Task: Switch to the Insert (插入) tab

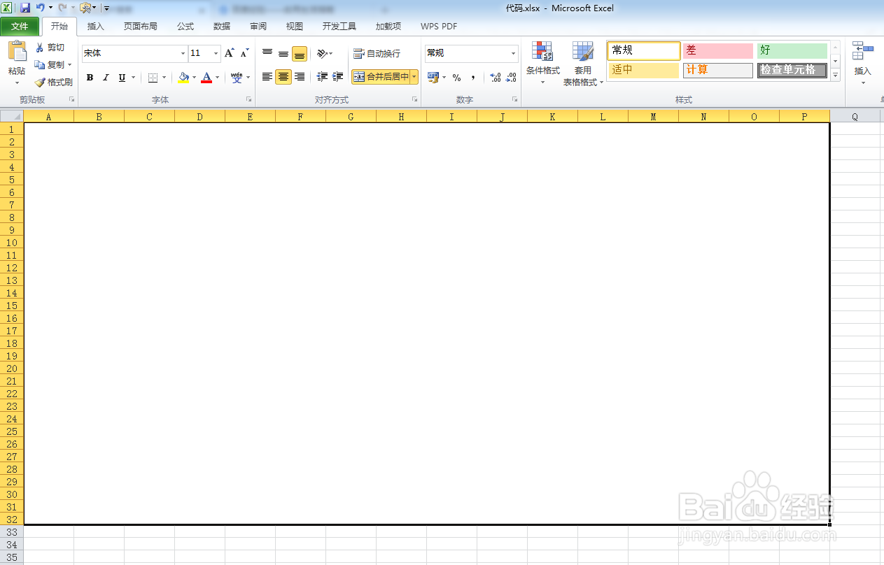Action: 96,27
